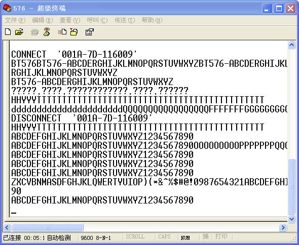
Task: Click the Open file folder icon
Action: tap(19, 32)
